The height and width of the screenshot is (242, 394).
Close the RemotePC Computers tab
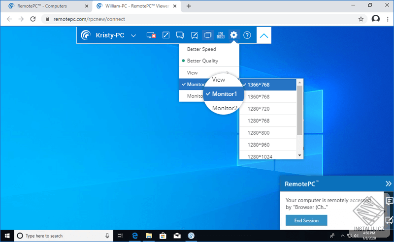tap(87, 6)
